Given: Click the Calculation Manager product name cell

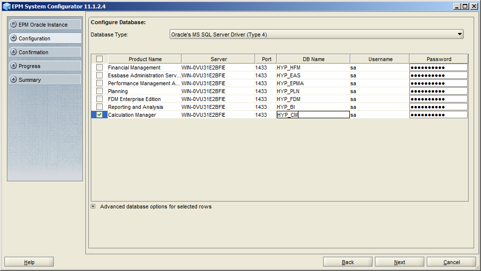Looking at the screenshot, I should click(x=144, y=115).
